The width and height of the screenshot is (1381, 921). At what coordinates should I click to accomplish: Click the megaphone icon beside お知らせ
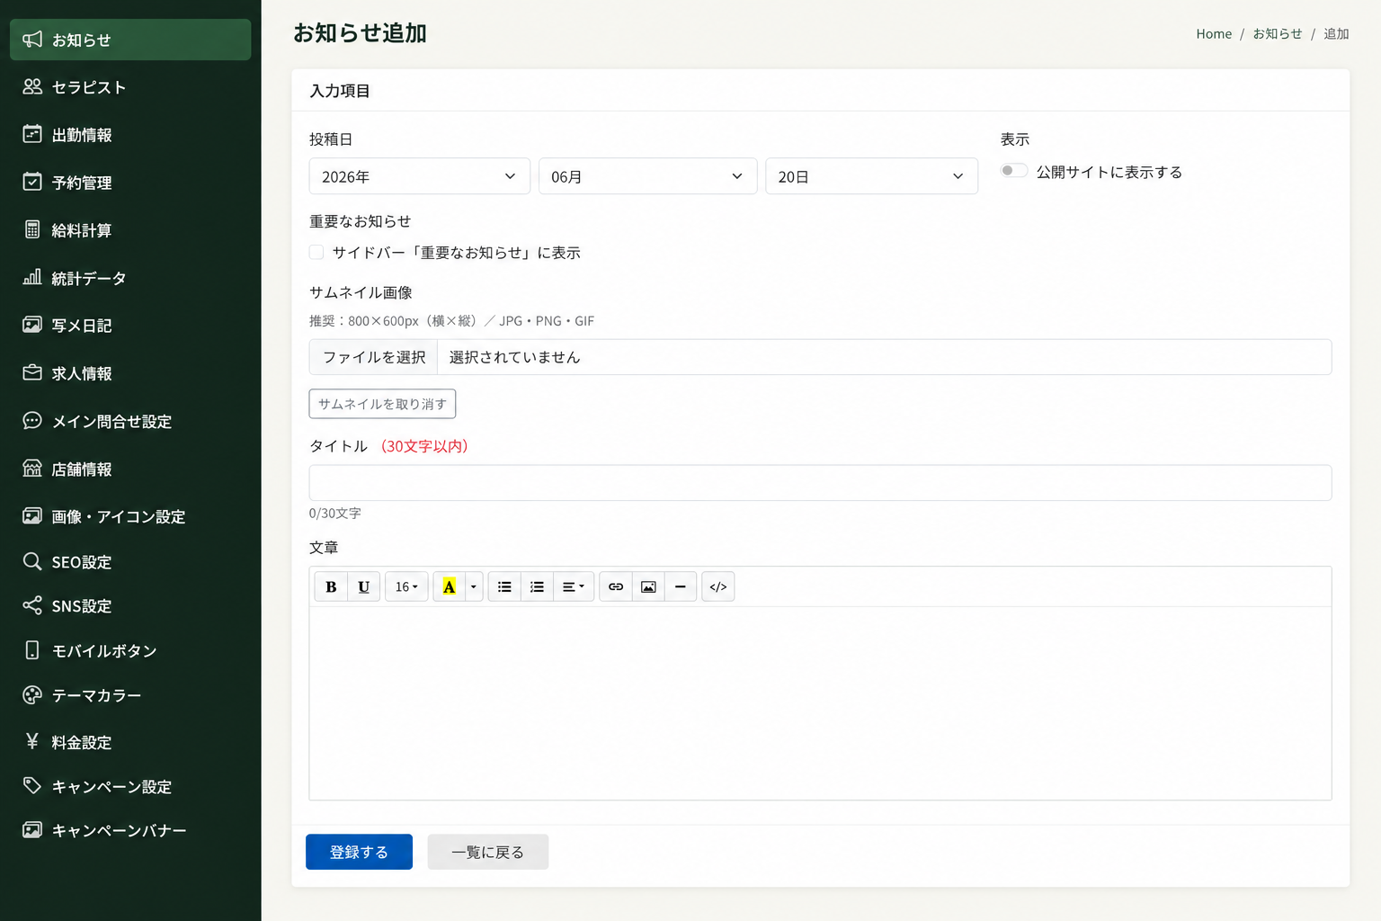(32, 40)
